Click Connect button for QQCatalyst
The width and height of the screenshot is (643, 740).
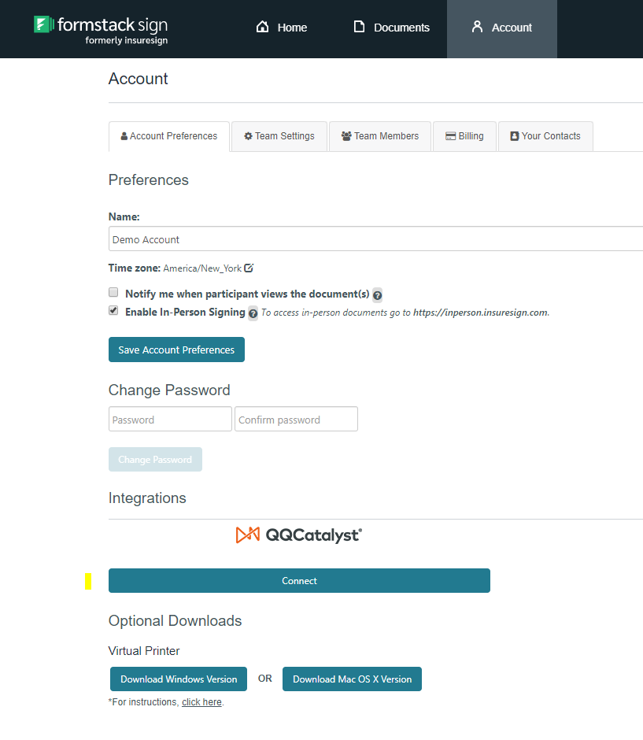tap(299, 581)
